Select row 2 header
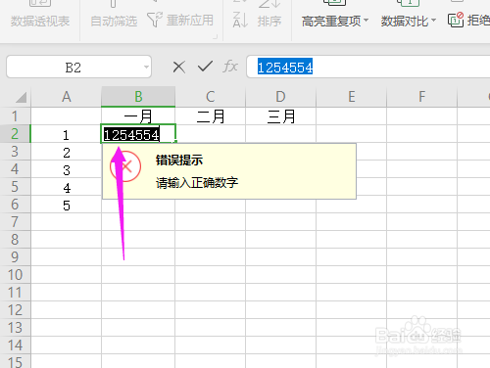This screenshot has height=368, width=490. (x=15, y=134)
